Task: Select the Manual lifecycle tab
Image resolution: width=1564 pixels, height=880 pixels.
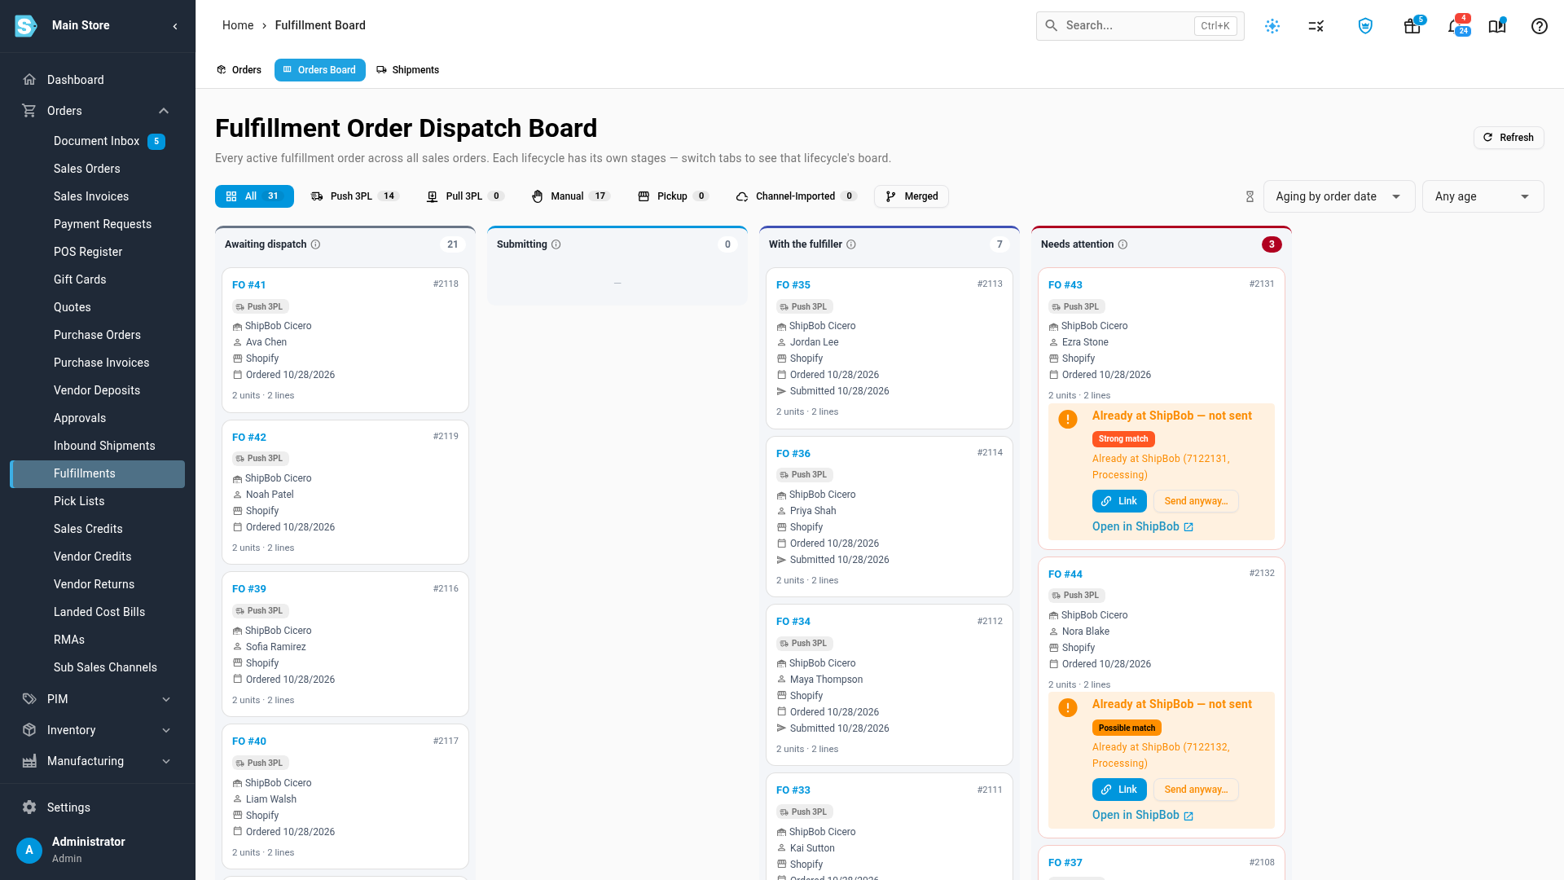Action: (x=570, y=196)
